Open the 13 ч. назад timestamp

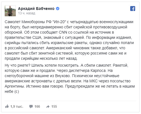coord(27,13)
